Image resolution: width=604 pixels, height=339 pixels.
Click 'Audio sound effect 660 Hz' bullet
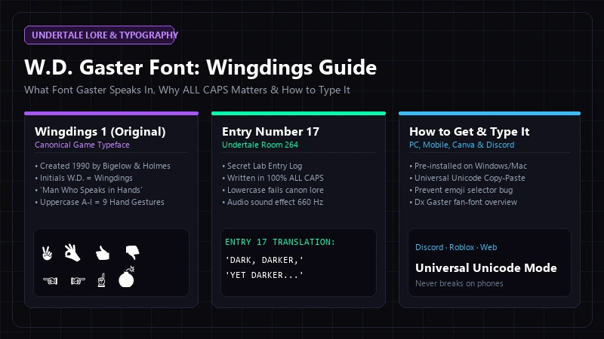pyautogui.click(x=273, y=202)
